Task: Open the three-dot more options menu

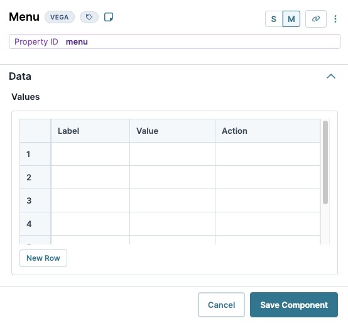Action: [x=335, y=19]
